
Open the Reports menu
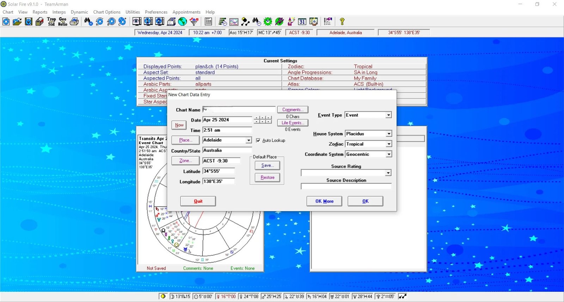pos(40,12)
